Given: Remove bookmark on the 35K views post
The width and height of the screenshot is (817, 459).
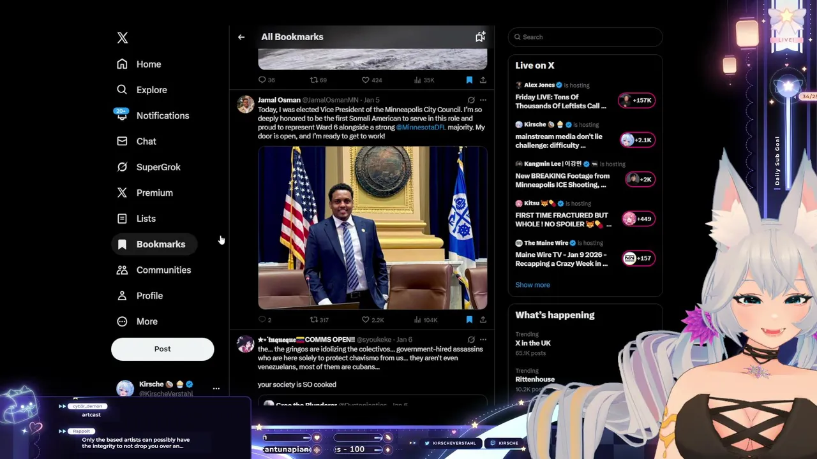Looking at the screenshot, I should click(x=469, y=80).
